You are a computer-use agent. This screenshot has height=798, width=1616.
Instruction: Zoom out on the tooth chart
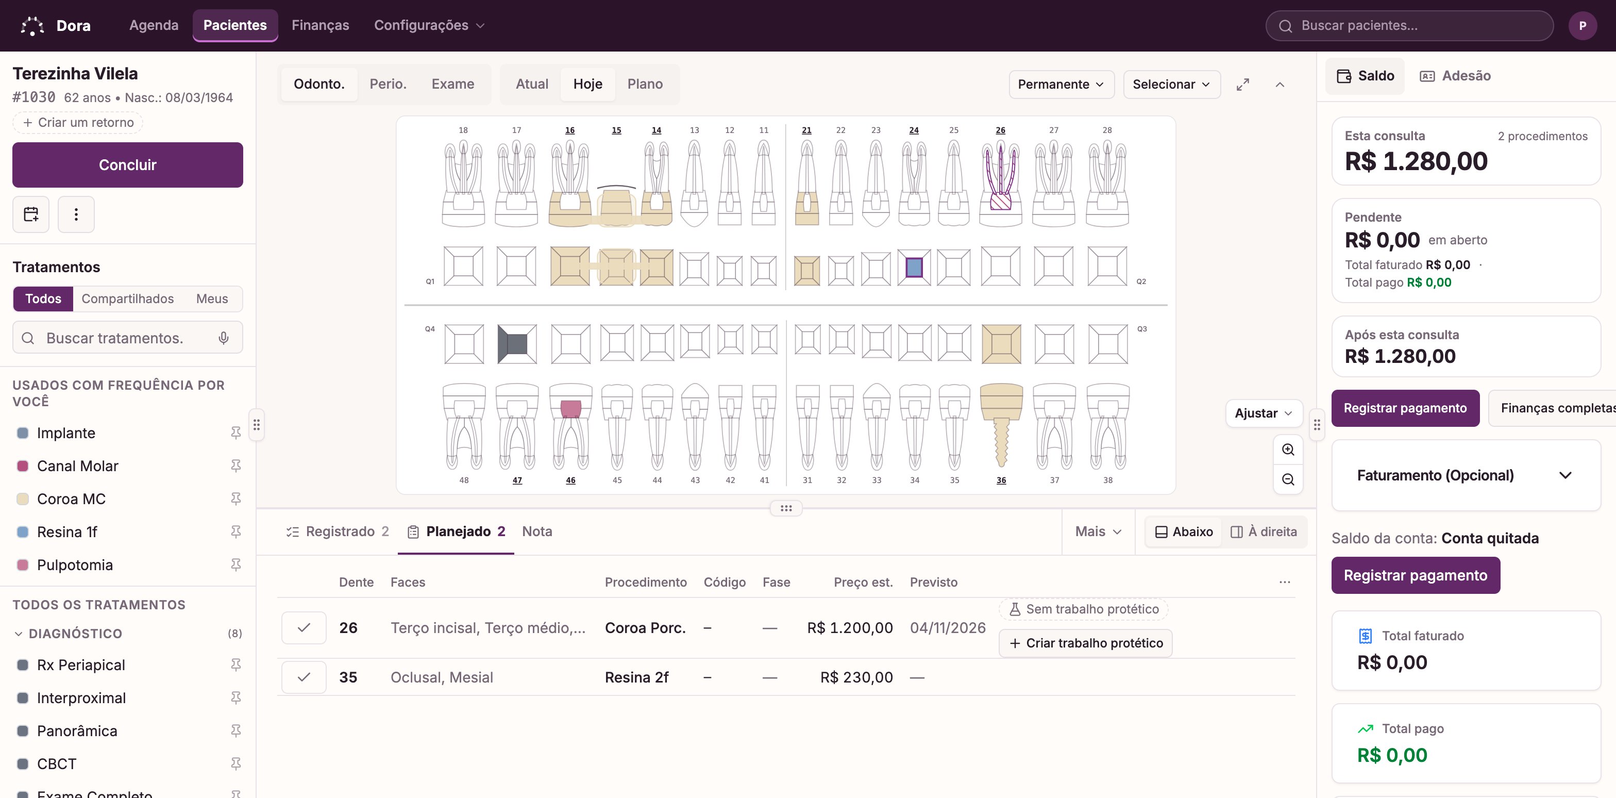click(1288, 479)
